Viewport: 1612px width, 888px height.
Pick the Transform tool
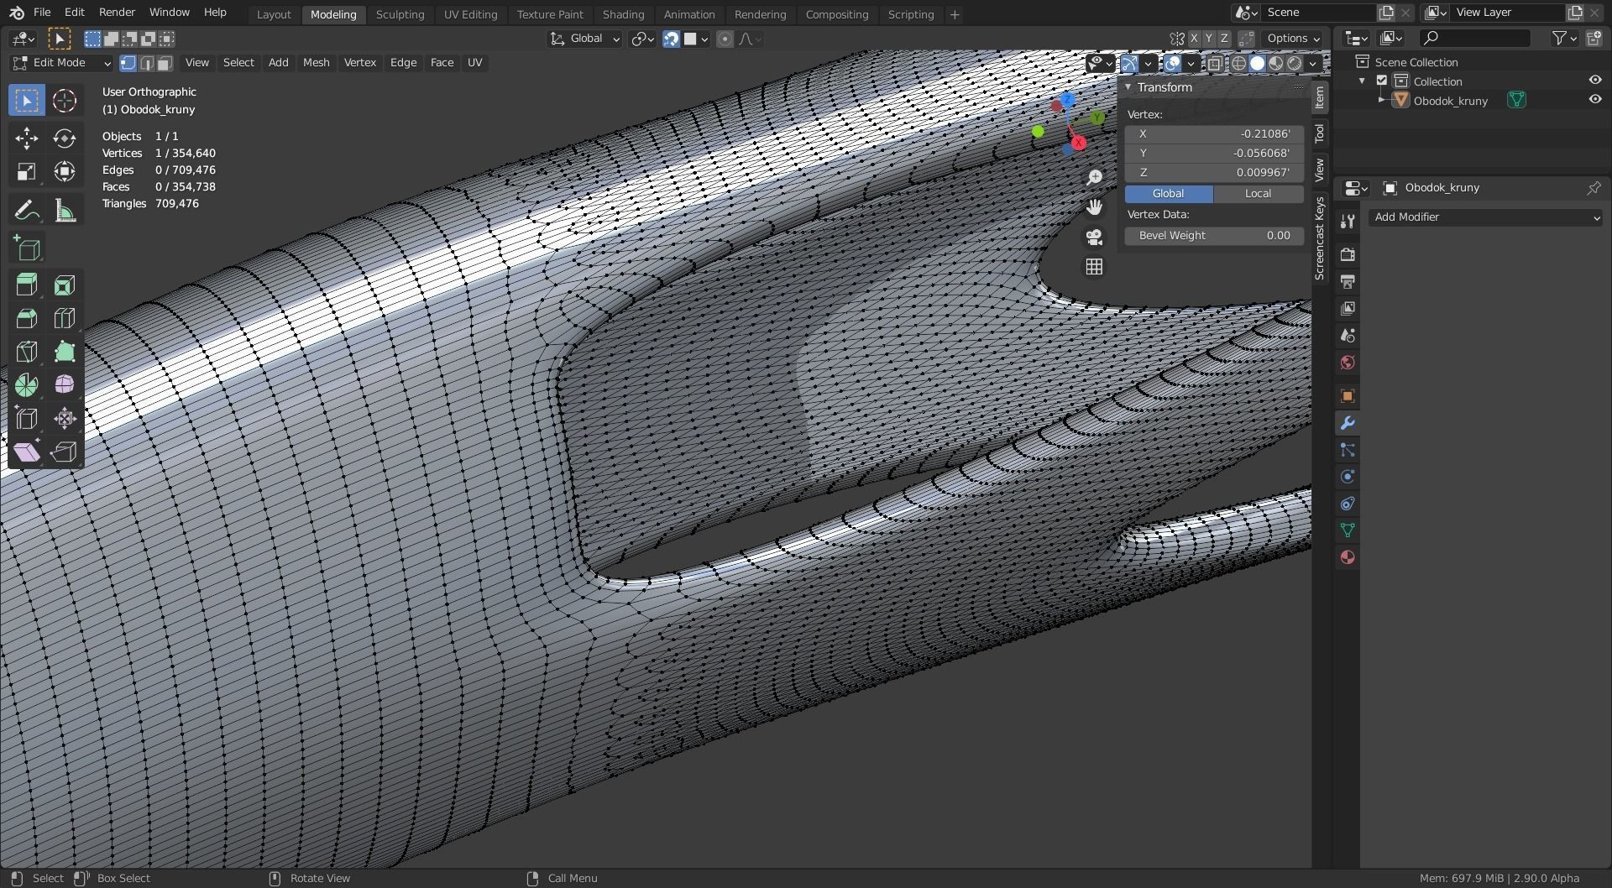tap(65, 172)
